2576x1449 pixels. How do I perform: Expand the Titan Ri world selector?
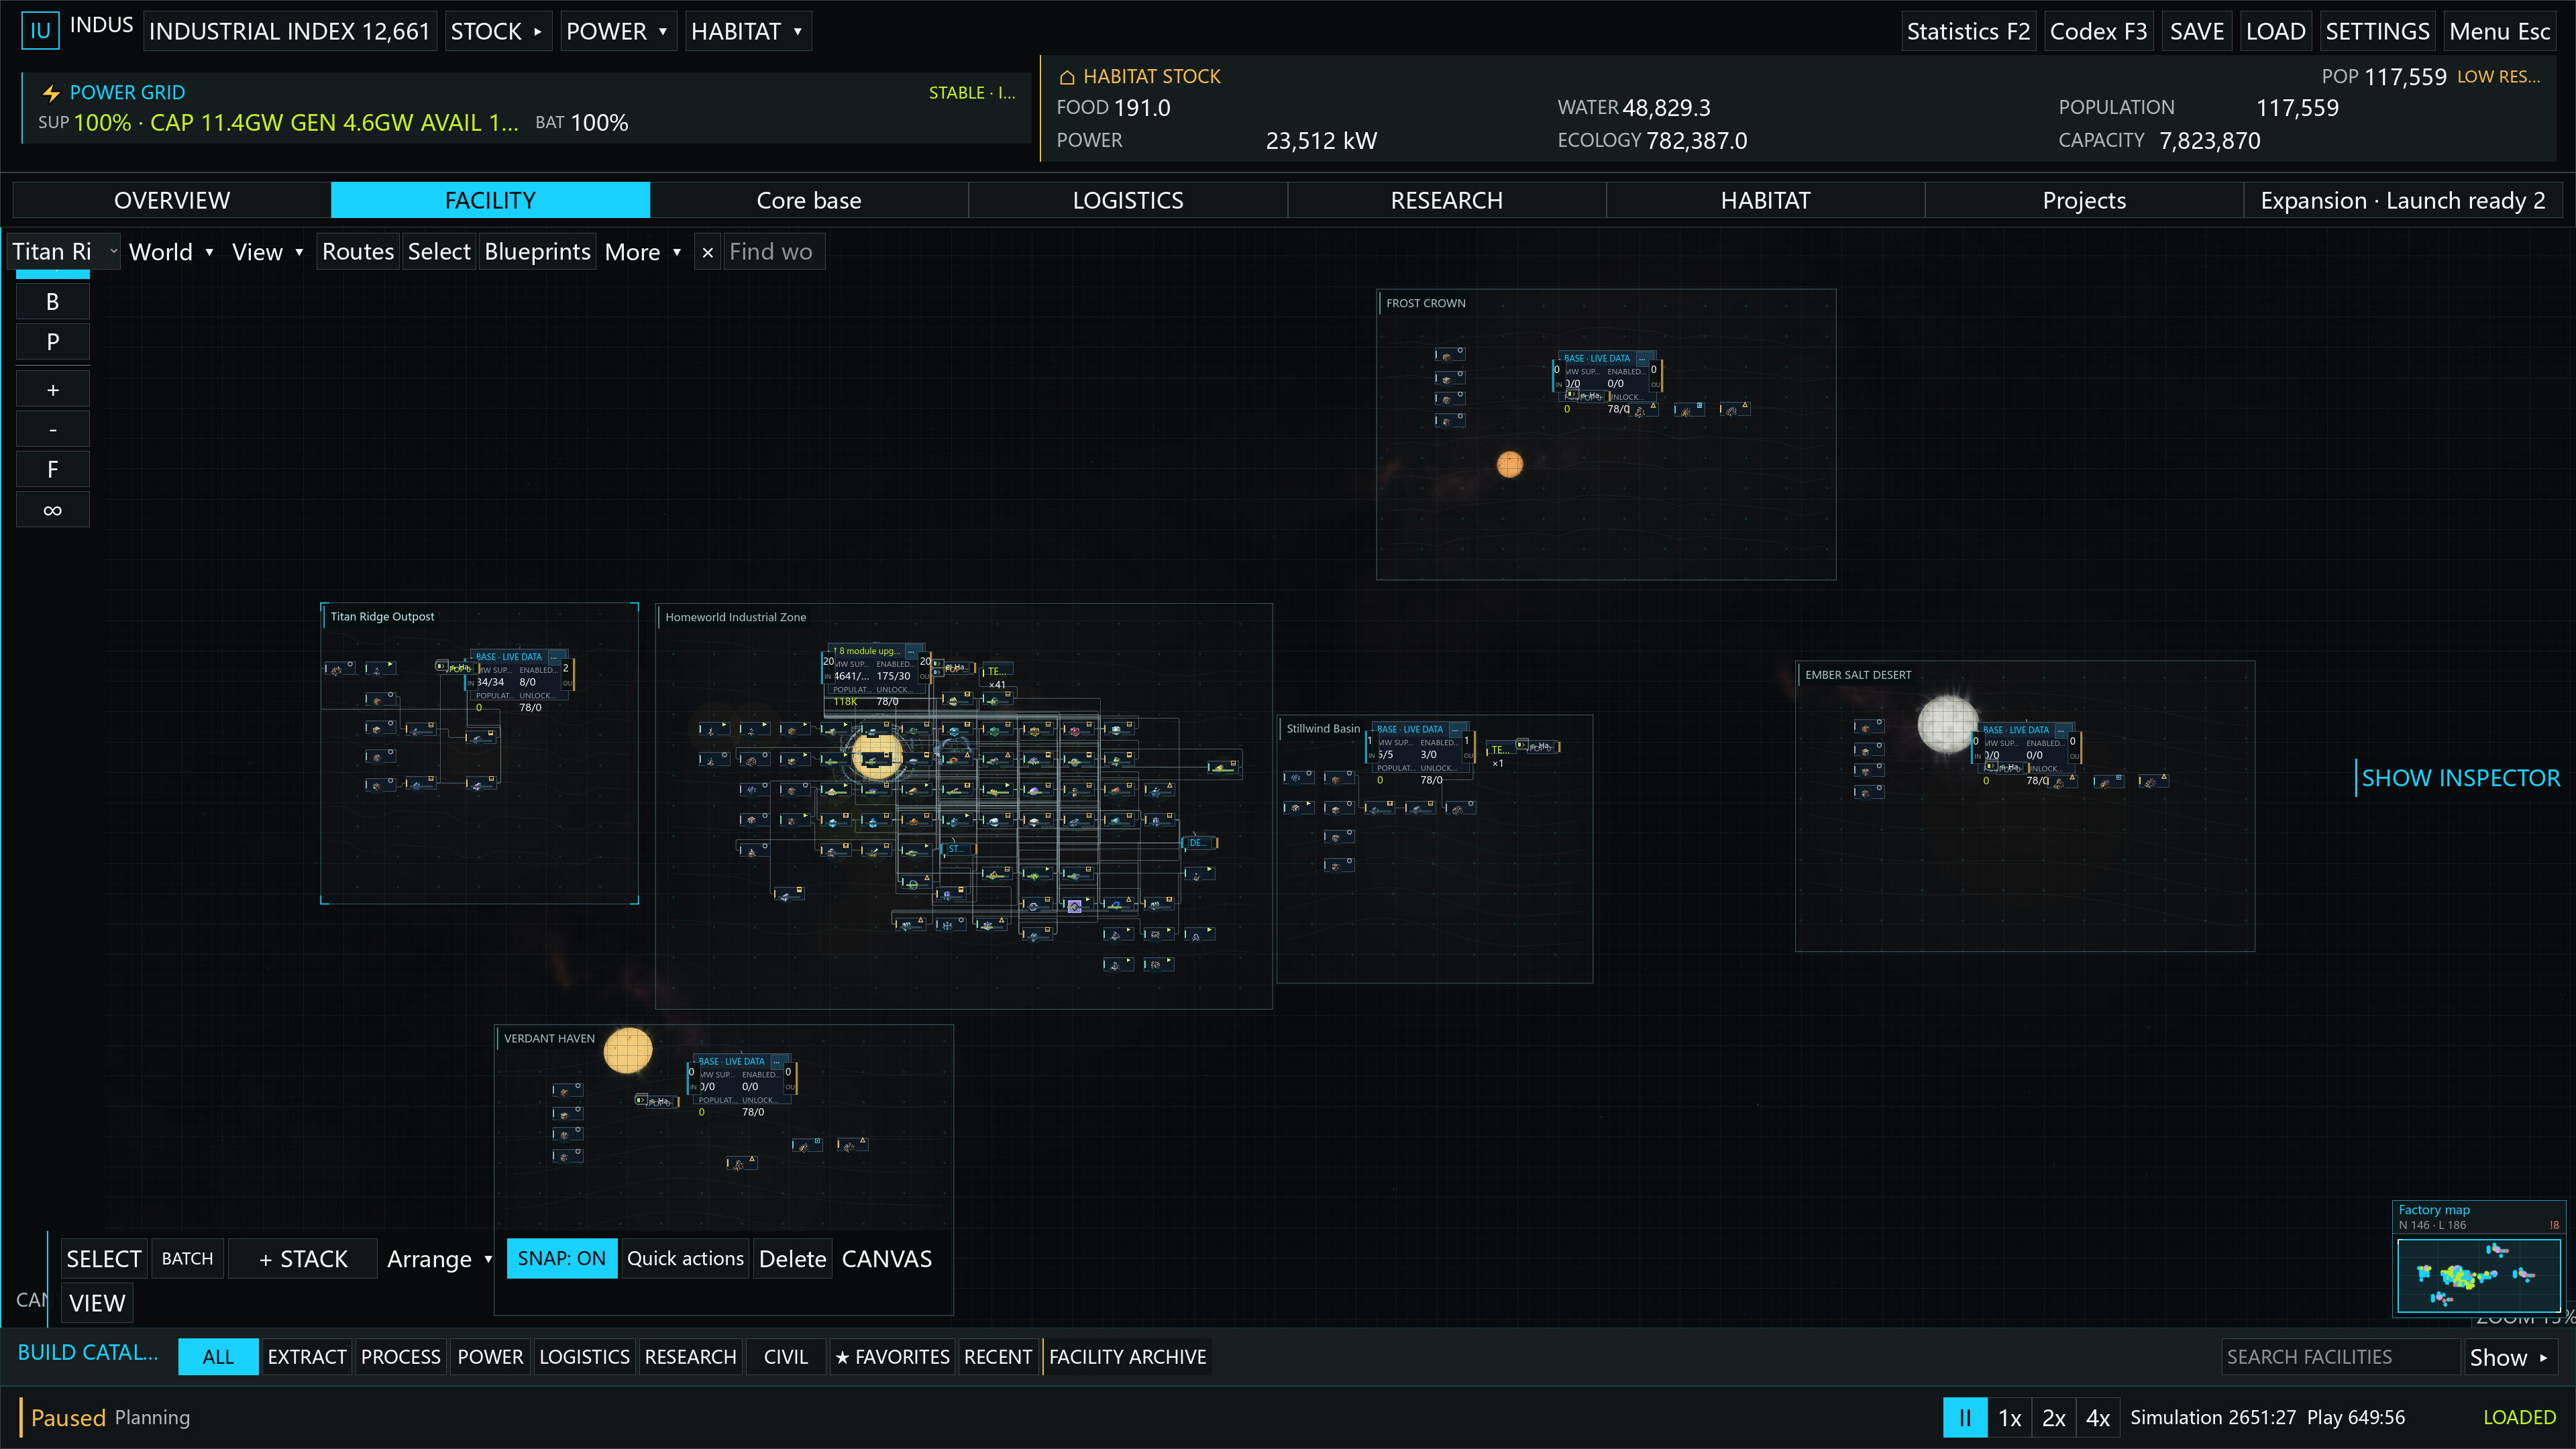(65, 252)
